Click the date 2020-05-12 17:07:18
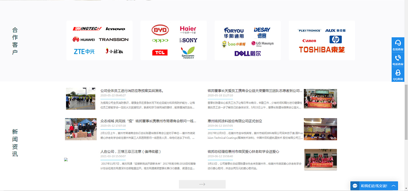408x191 pixels. (113, 126)
